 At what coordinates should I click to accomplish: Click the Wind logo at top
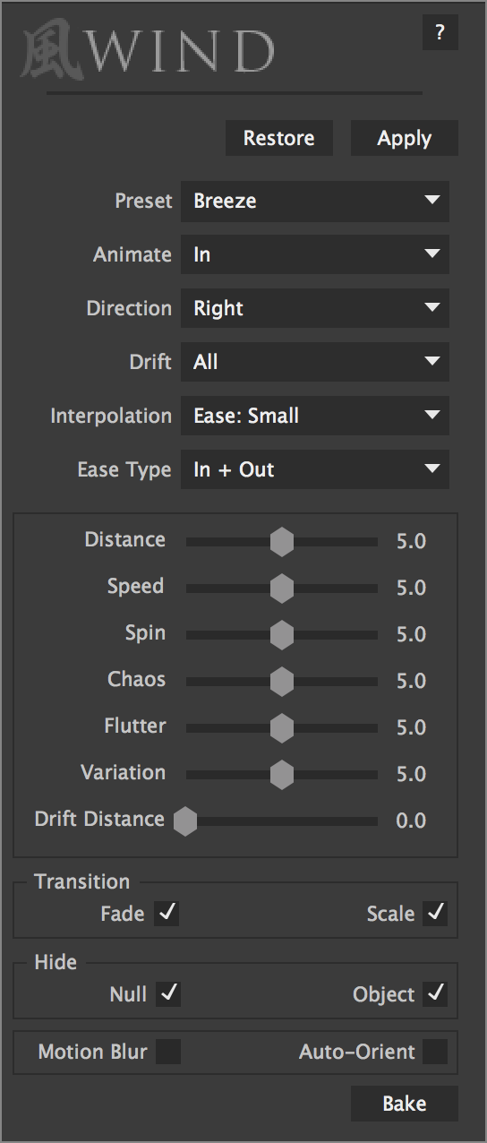pos(148,52)
